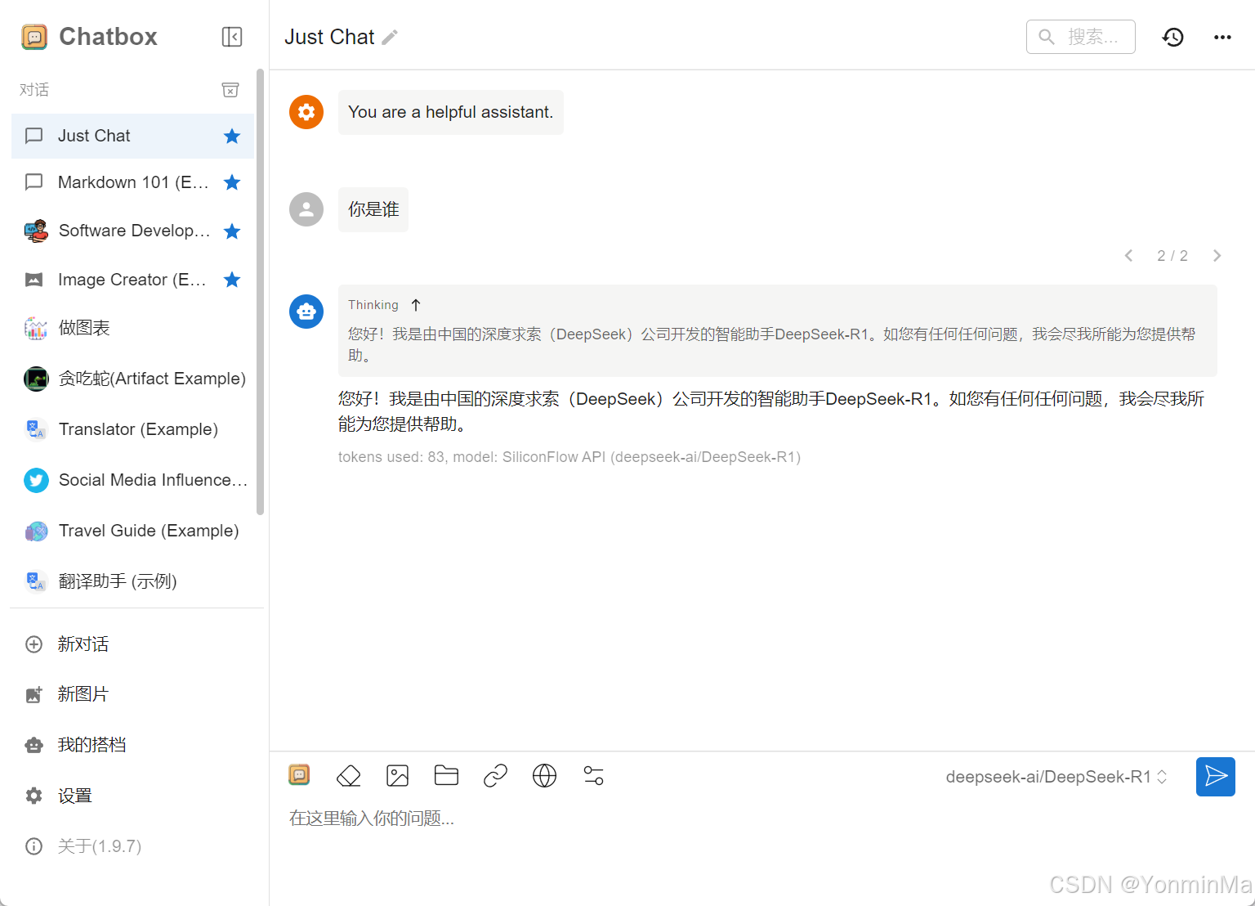Open chat history with the clock icon
Image resolution: width=1255 pixels, height=906 pixels.
coord(1172,37)
